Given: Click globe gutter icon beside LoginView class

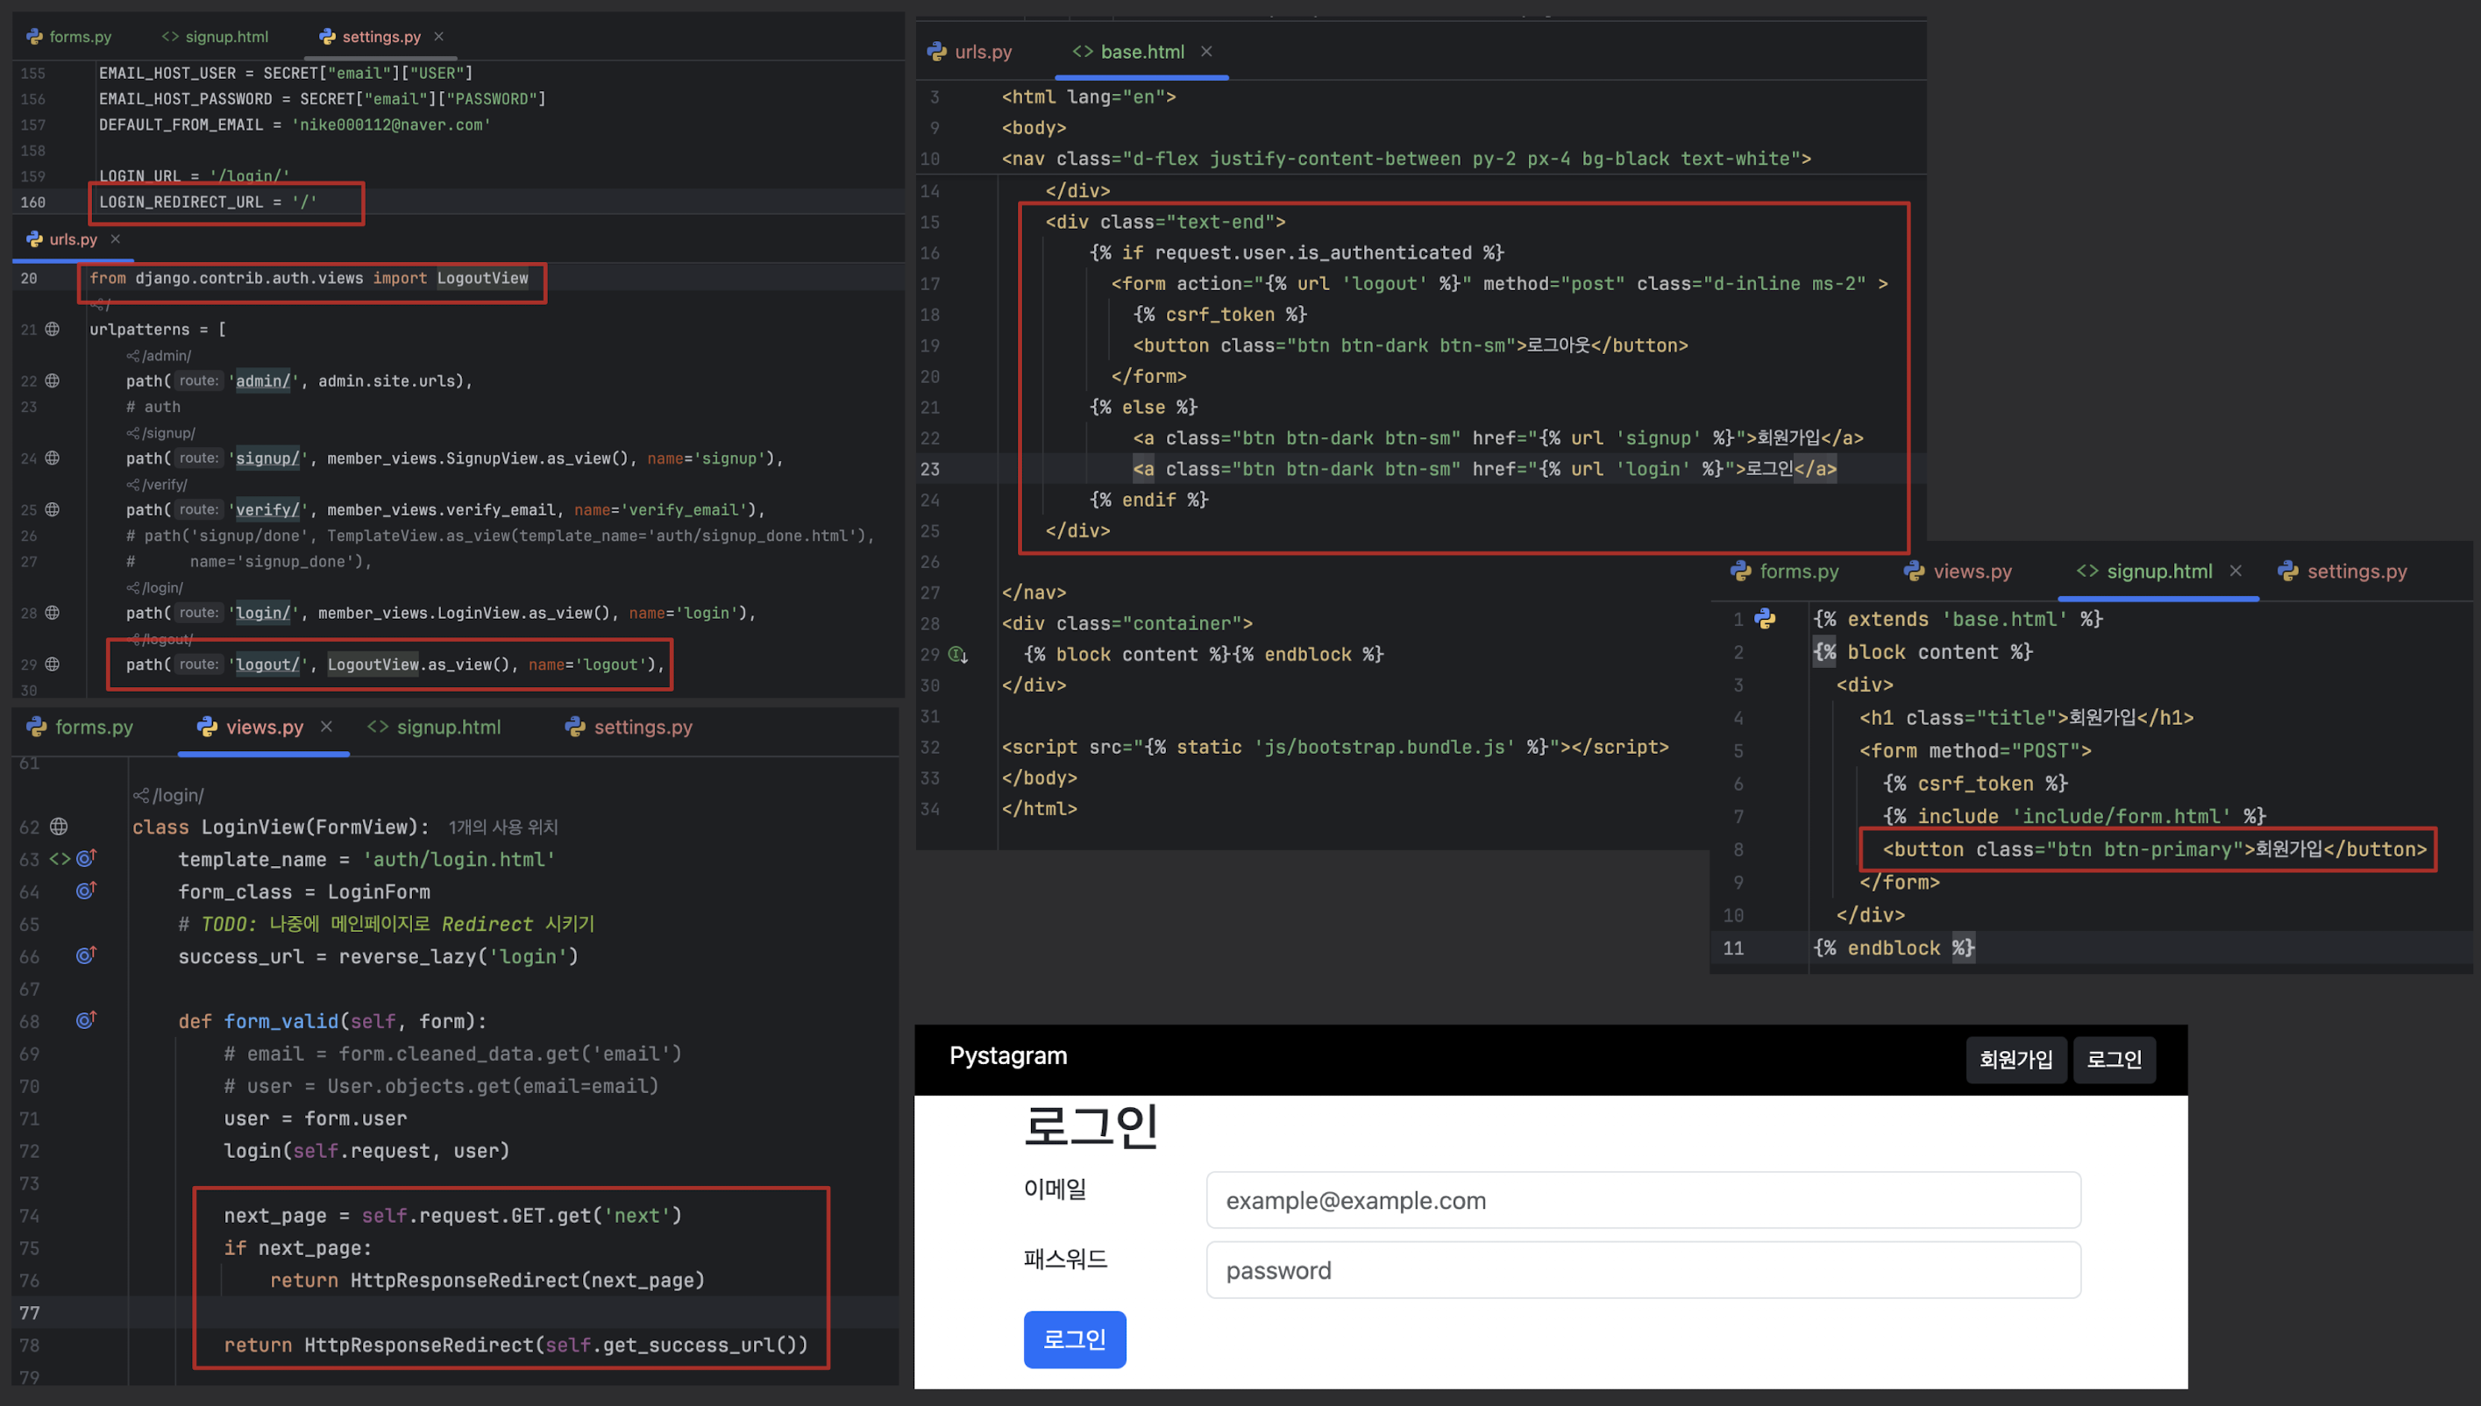Looking at the screenshot, I should pos(59,827).
